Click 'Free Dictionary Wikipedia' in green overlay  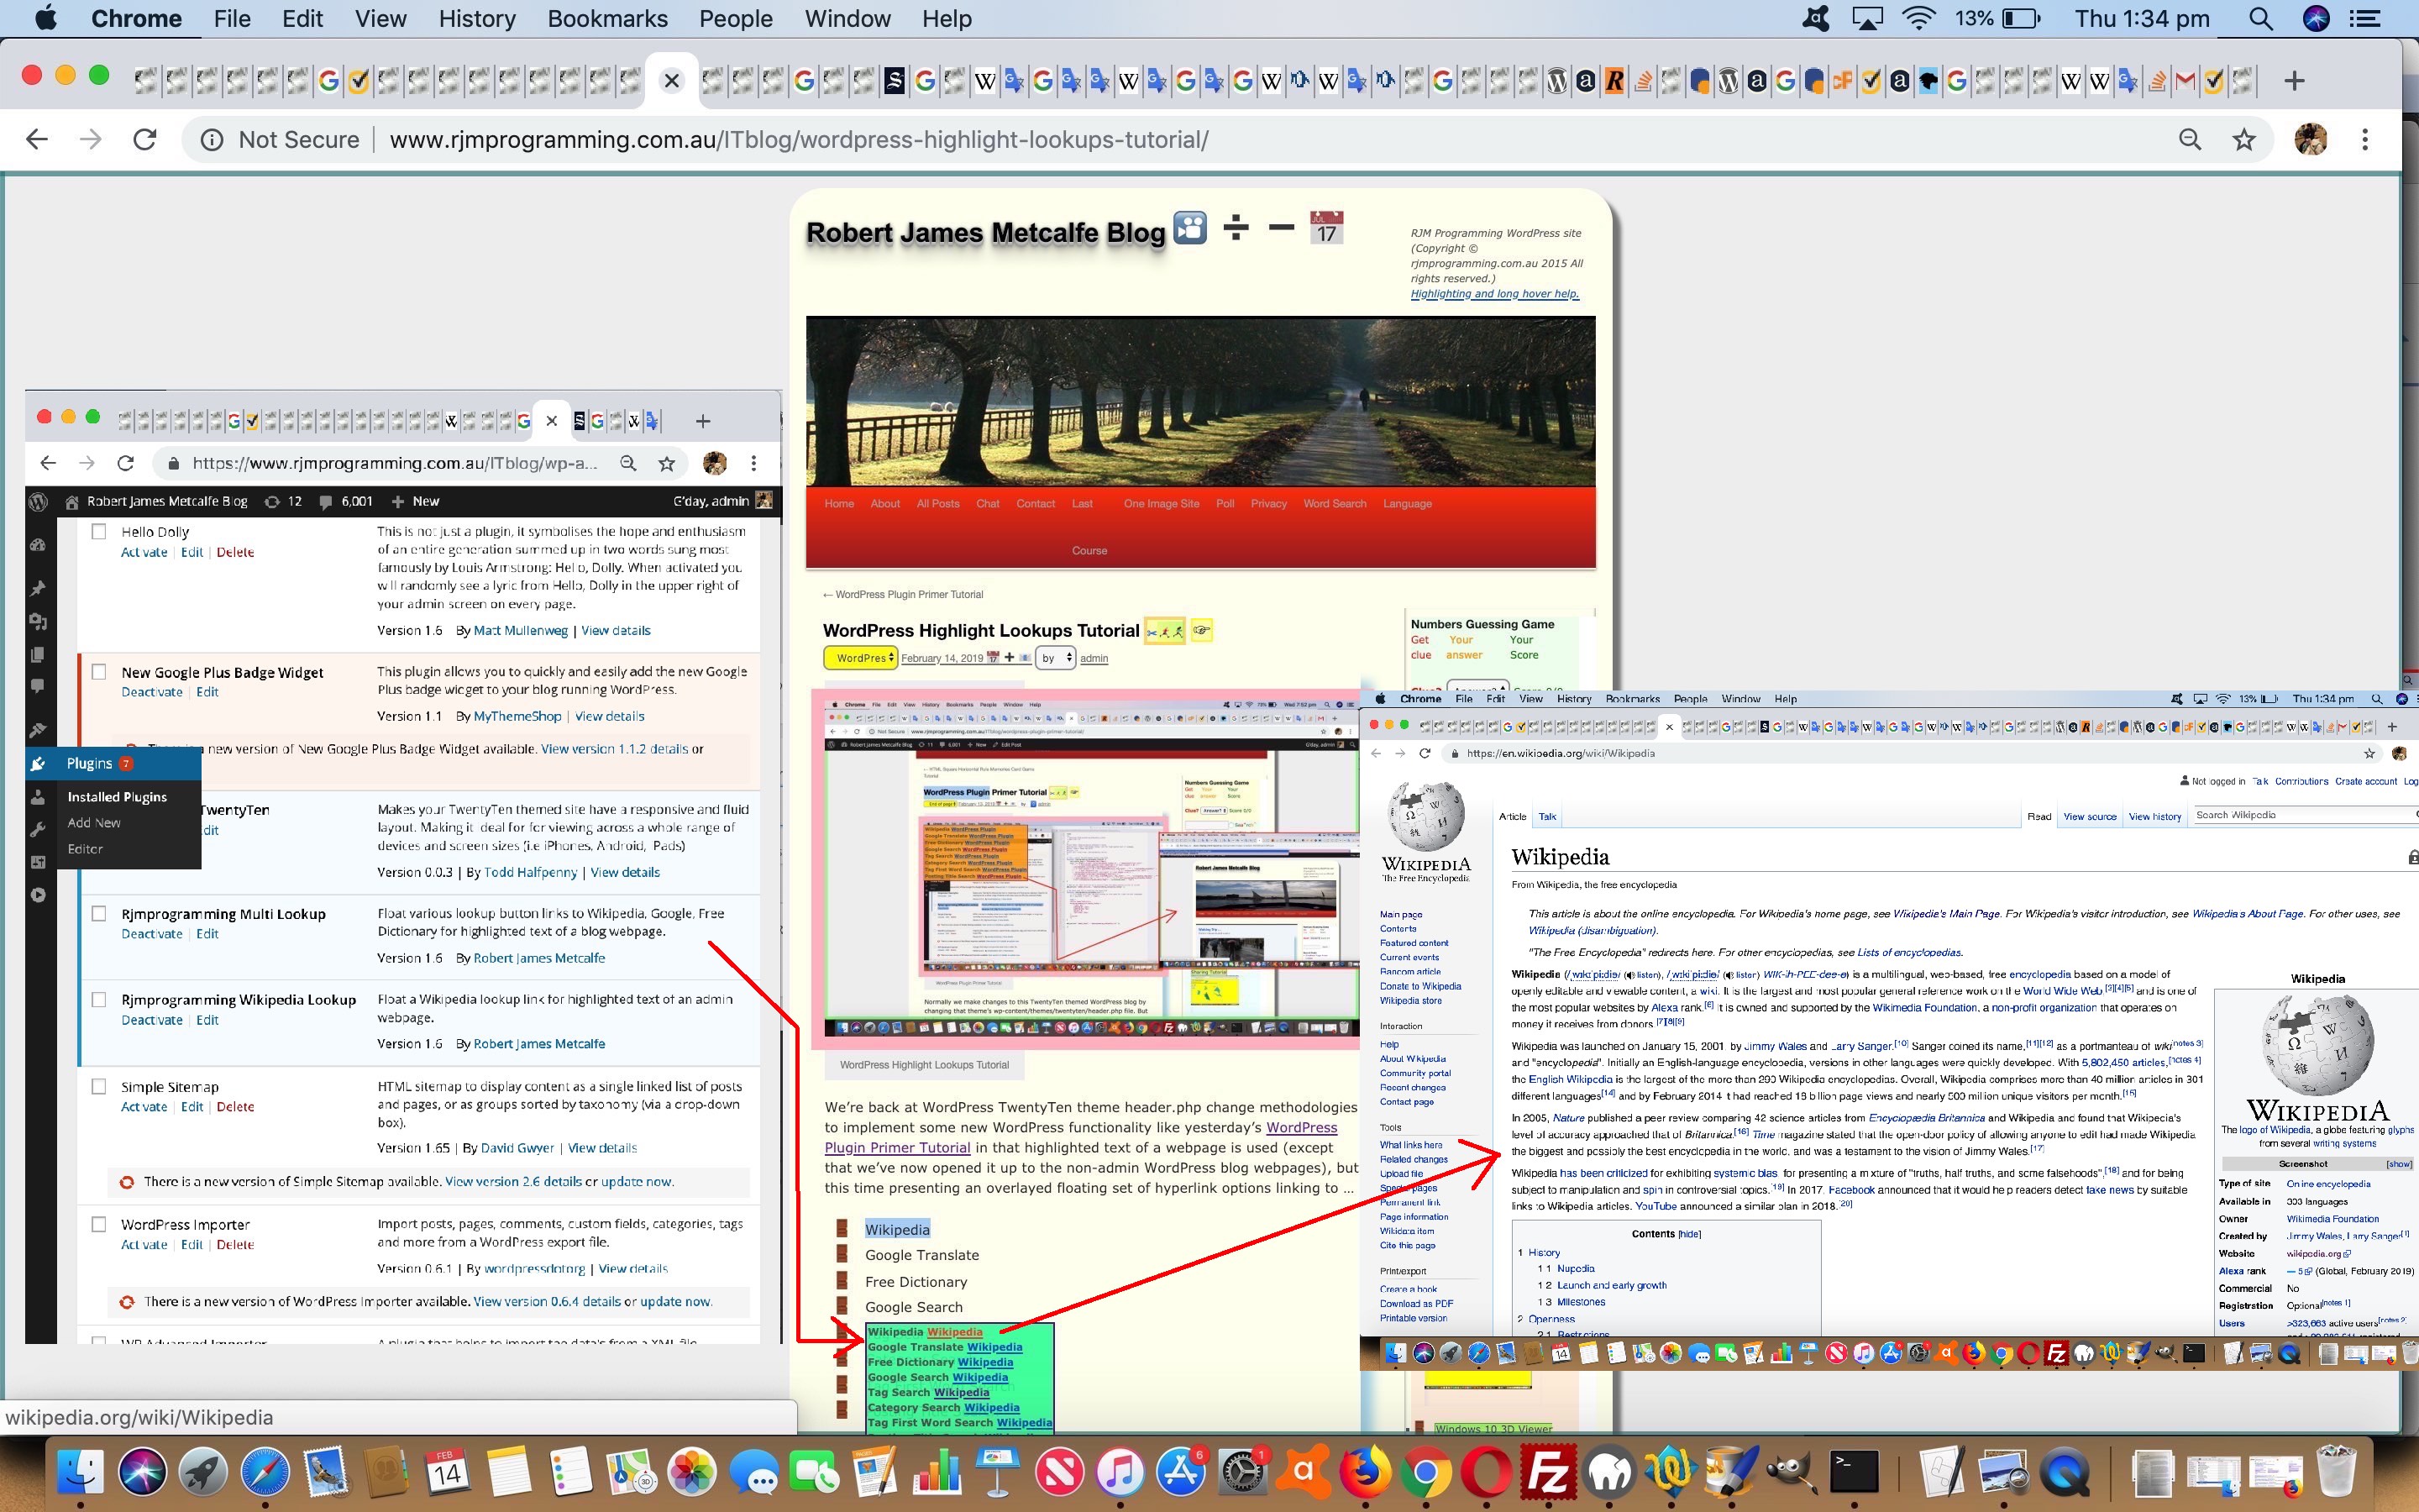pos(940,1362)
